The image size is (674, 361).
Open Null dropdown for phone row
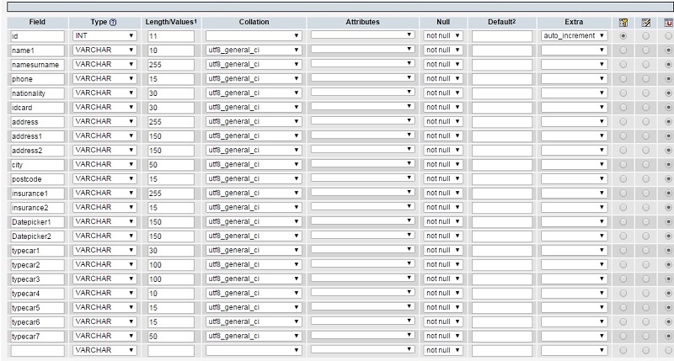pos(443,78)
